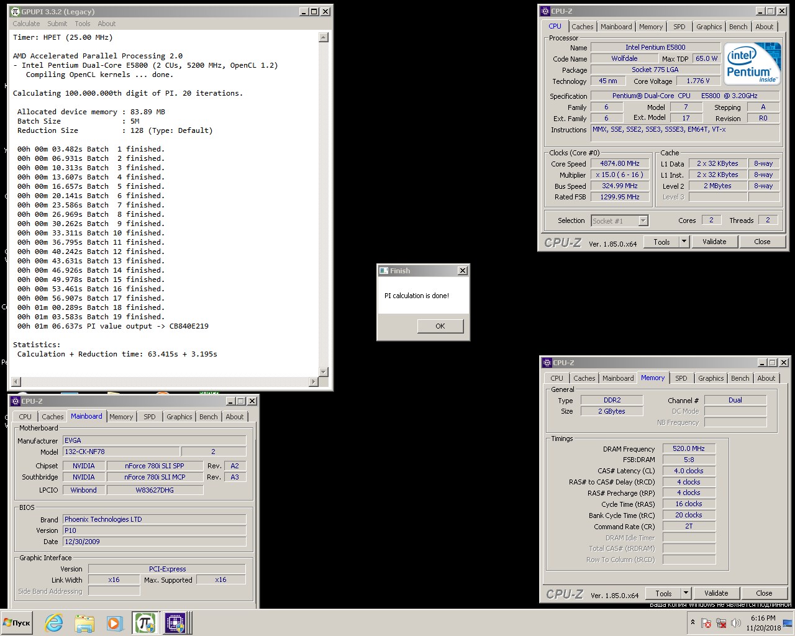Click the PI value output CB840E219 line
The image size is (795, 636).
112,326
